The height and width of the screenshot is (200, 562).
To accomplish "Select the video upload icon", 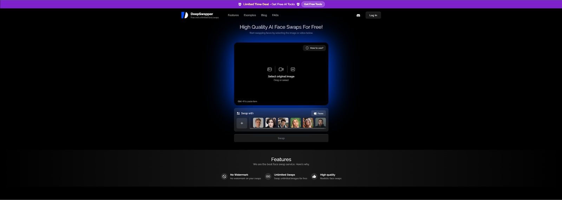I will point(281,69).
